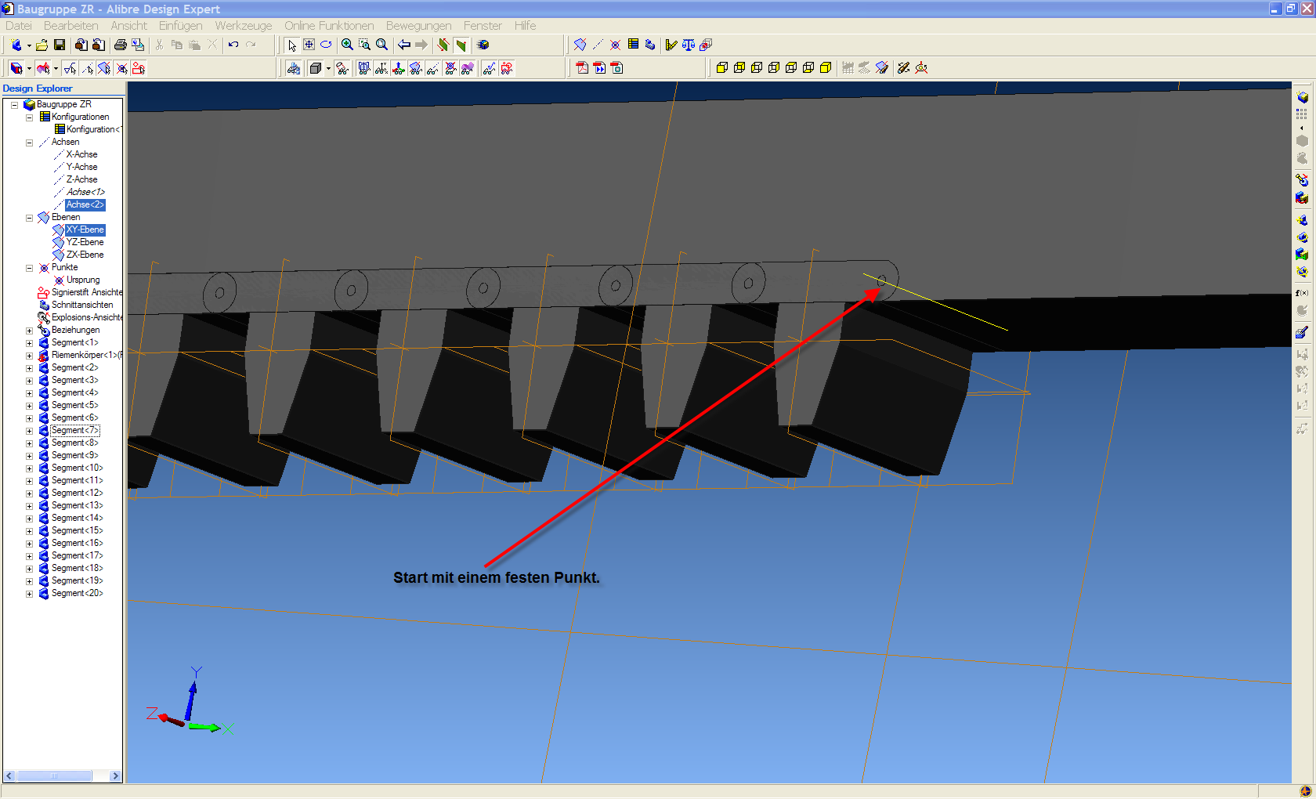
Task: Open the shaded display mode dropdown arrow
Action: (x=328, y=69)
